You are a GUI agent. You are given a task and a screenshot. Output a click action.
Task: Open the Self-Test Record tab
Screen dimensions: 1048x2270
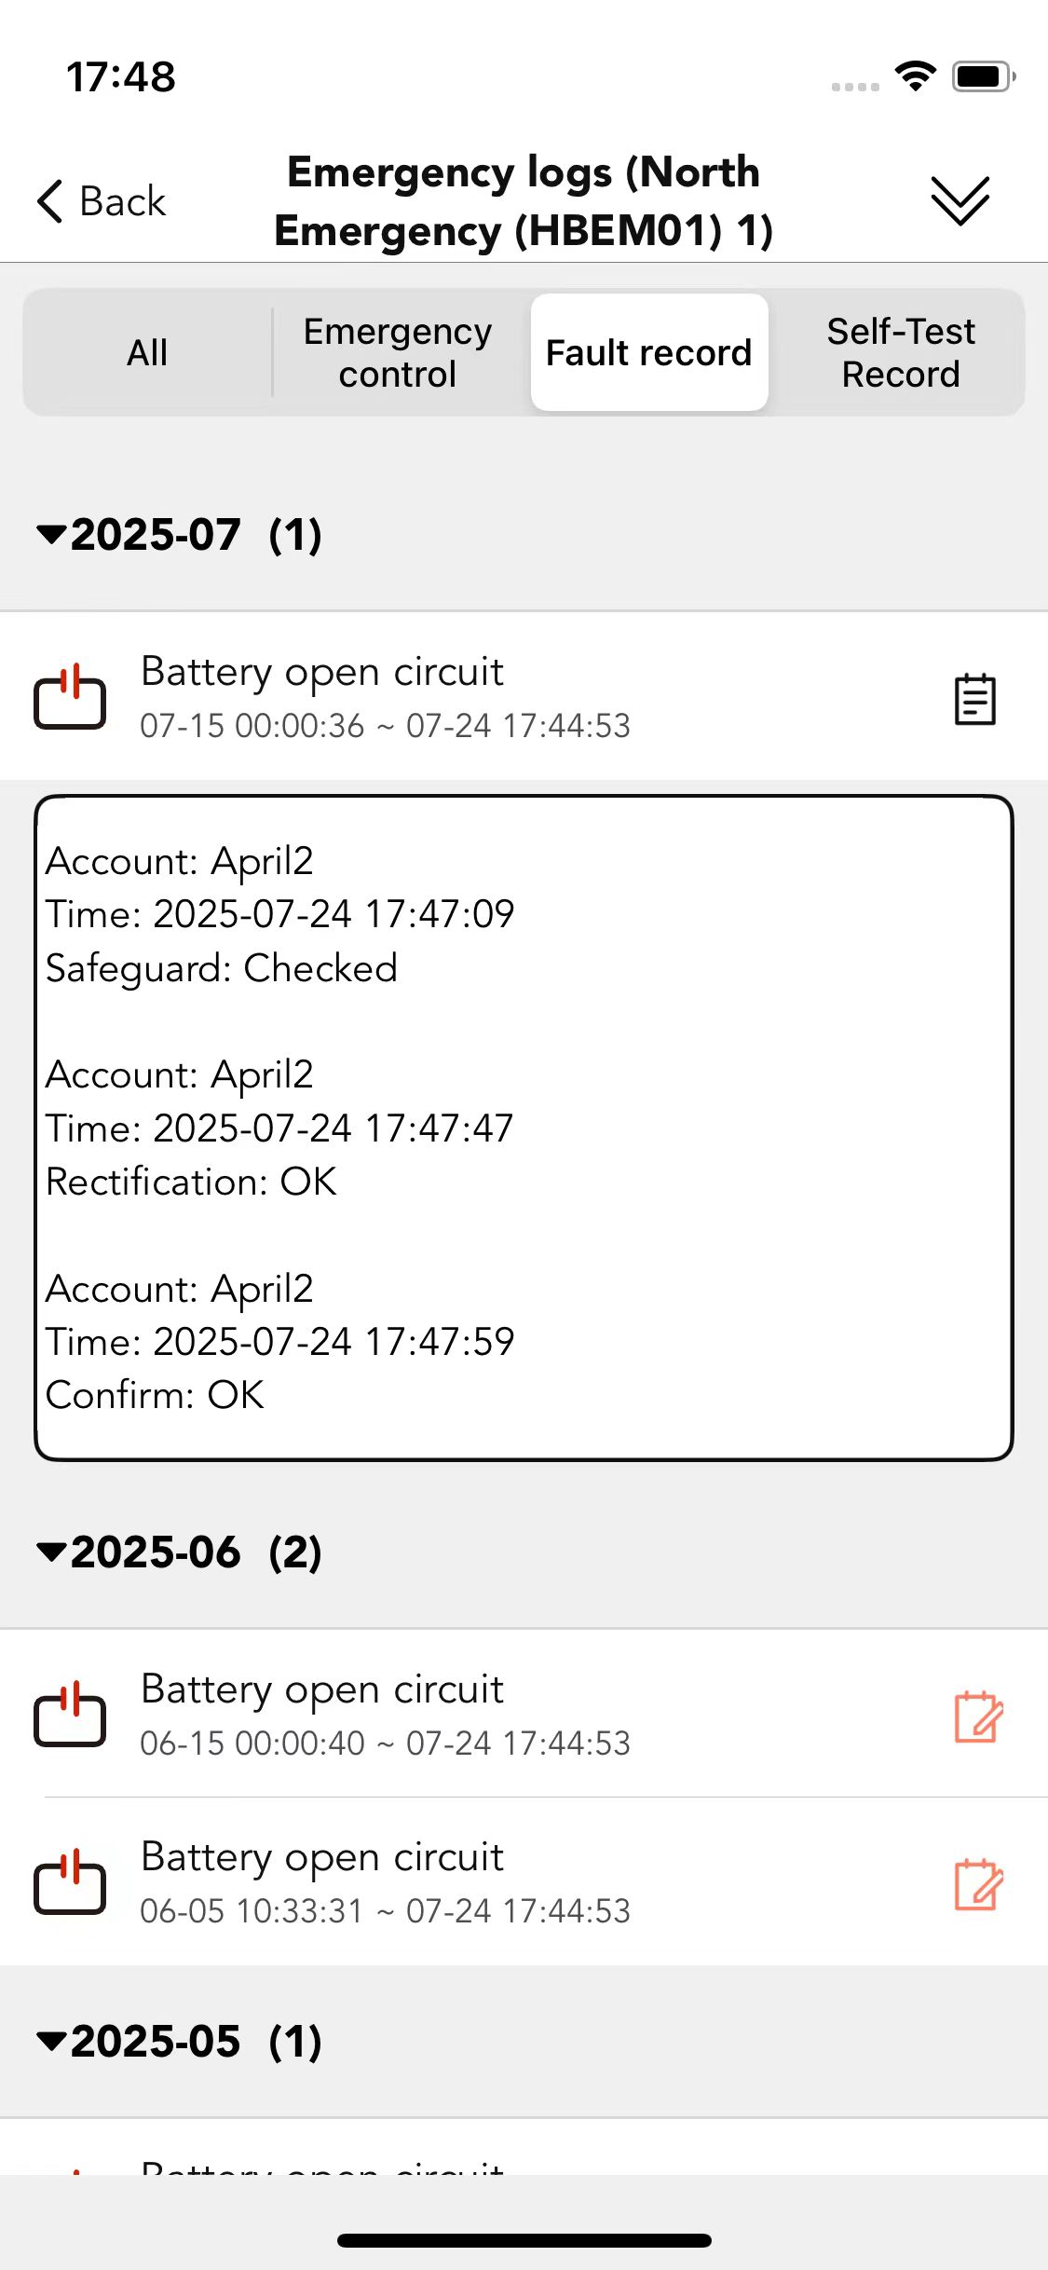coord(901,352)
